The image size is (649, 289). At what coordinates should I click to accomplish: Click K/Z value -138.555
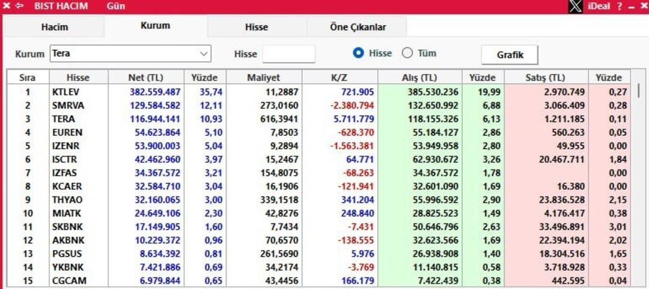coord(356,240)
